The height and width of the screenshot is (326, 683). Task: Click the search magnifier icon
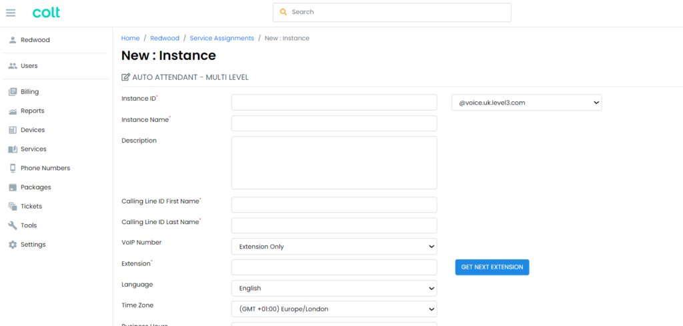coord(283,12)
